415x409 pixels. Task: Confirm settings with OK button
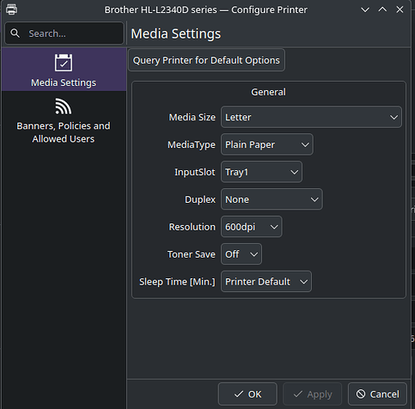coord(247,394)
